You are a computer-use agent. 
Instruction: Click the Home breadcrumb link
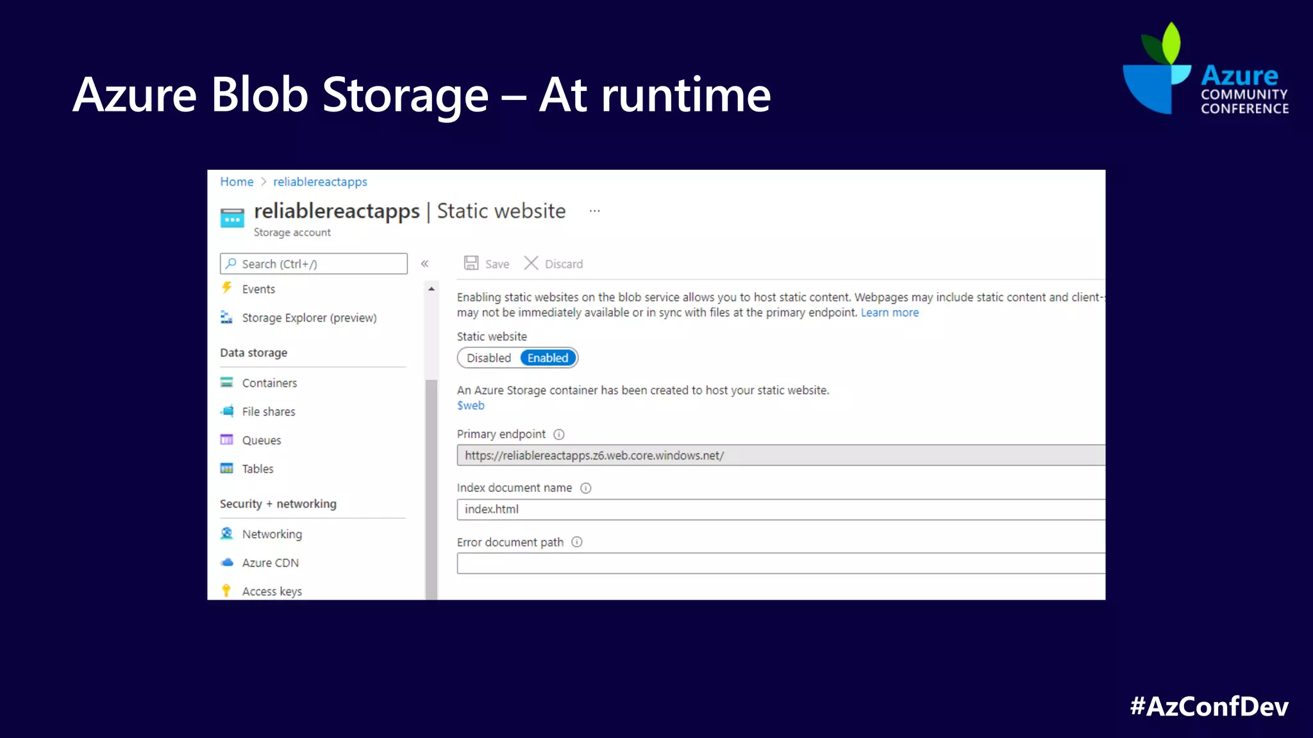point(237,182)
